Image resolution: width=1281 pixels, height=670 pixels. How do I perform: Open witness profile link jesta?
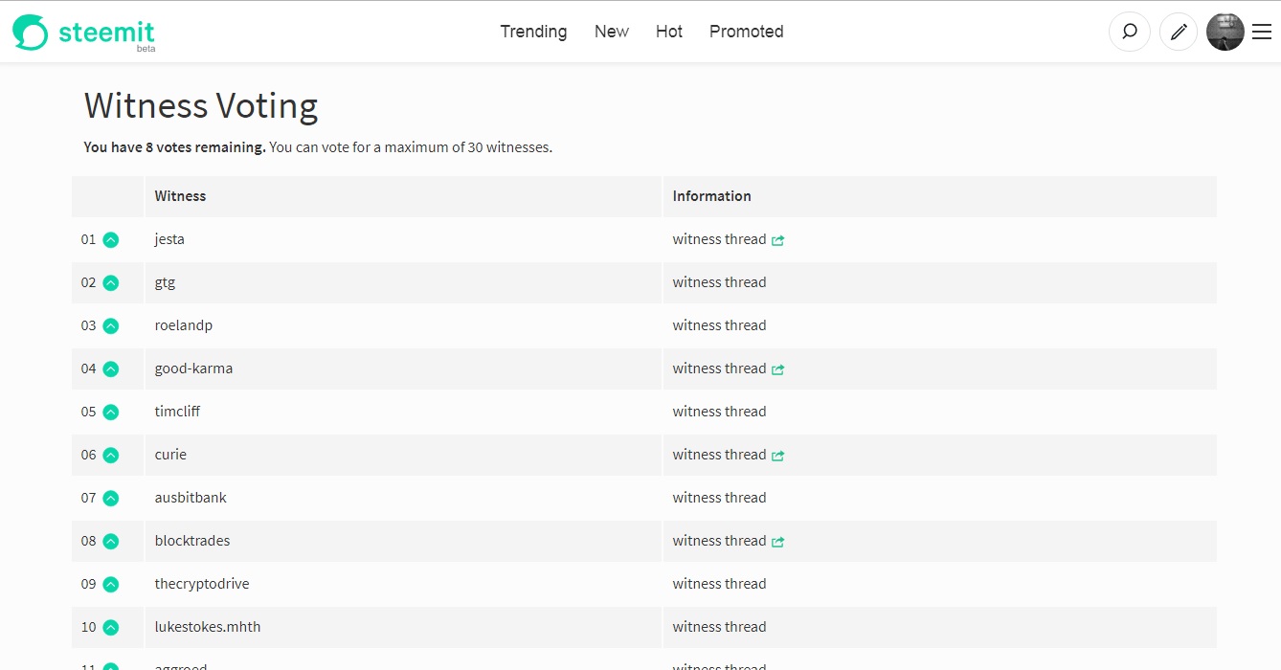click(169, 239)
